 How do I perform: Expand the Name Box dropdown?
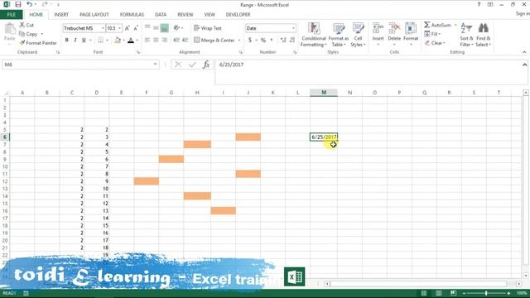pos(155,65)
